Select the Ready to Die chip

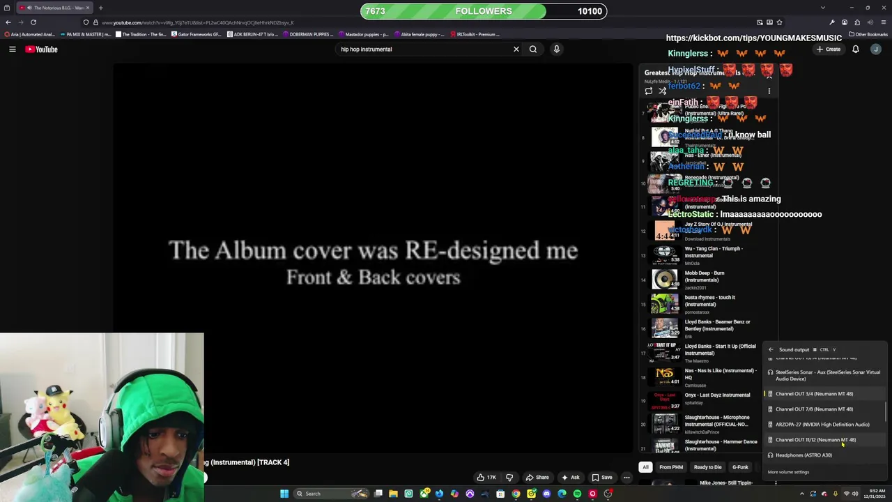tap(707, 467)
